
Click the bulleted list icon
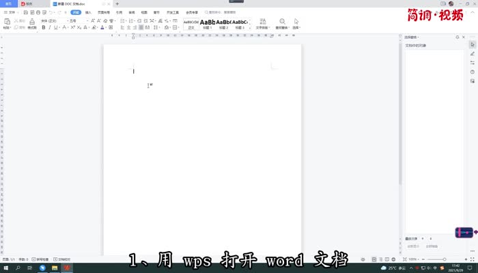[122, 20]
